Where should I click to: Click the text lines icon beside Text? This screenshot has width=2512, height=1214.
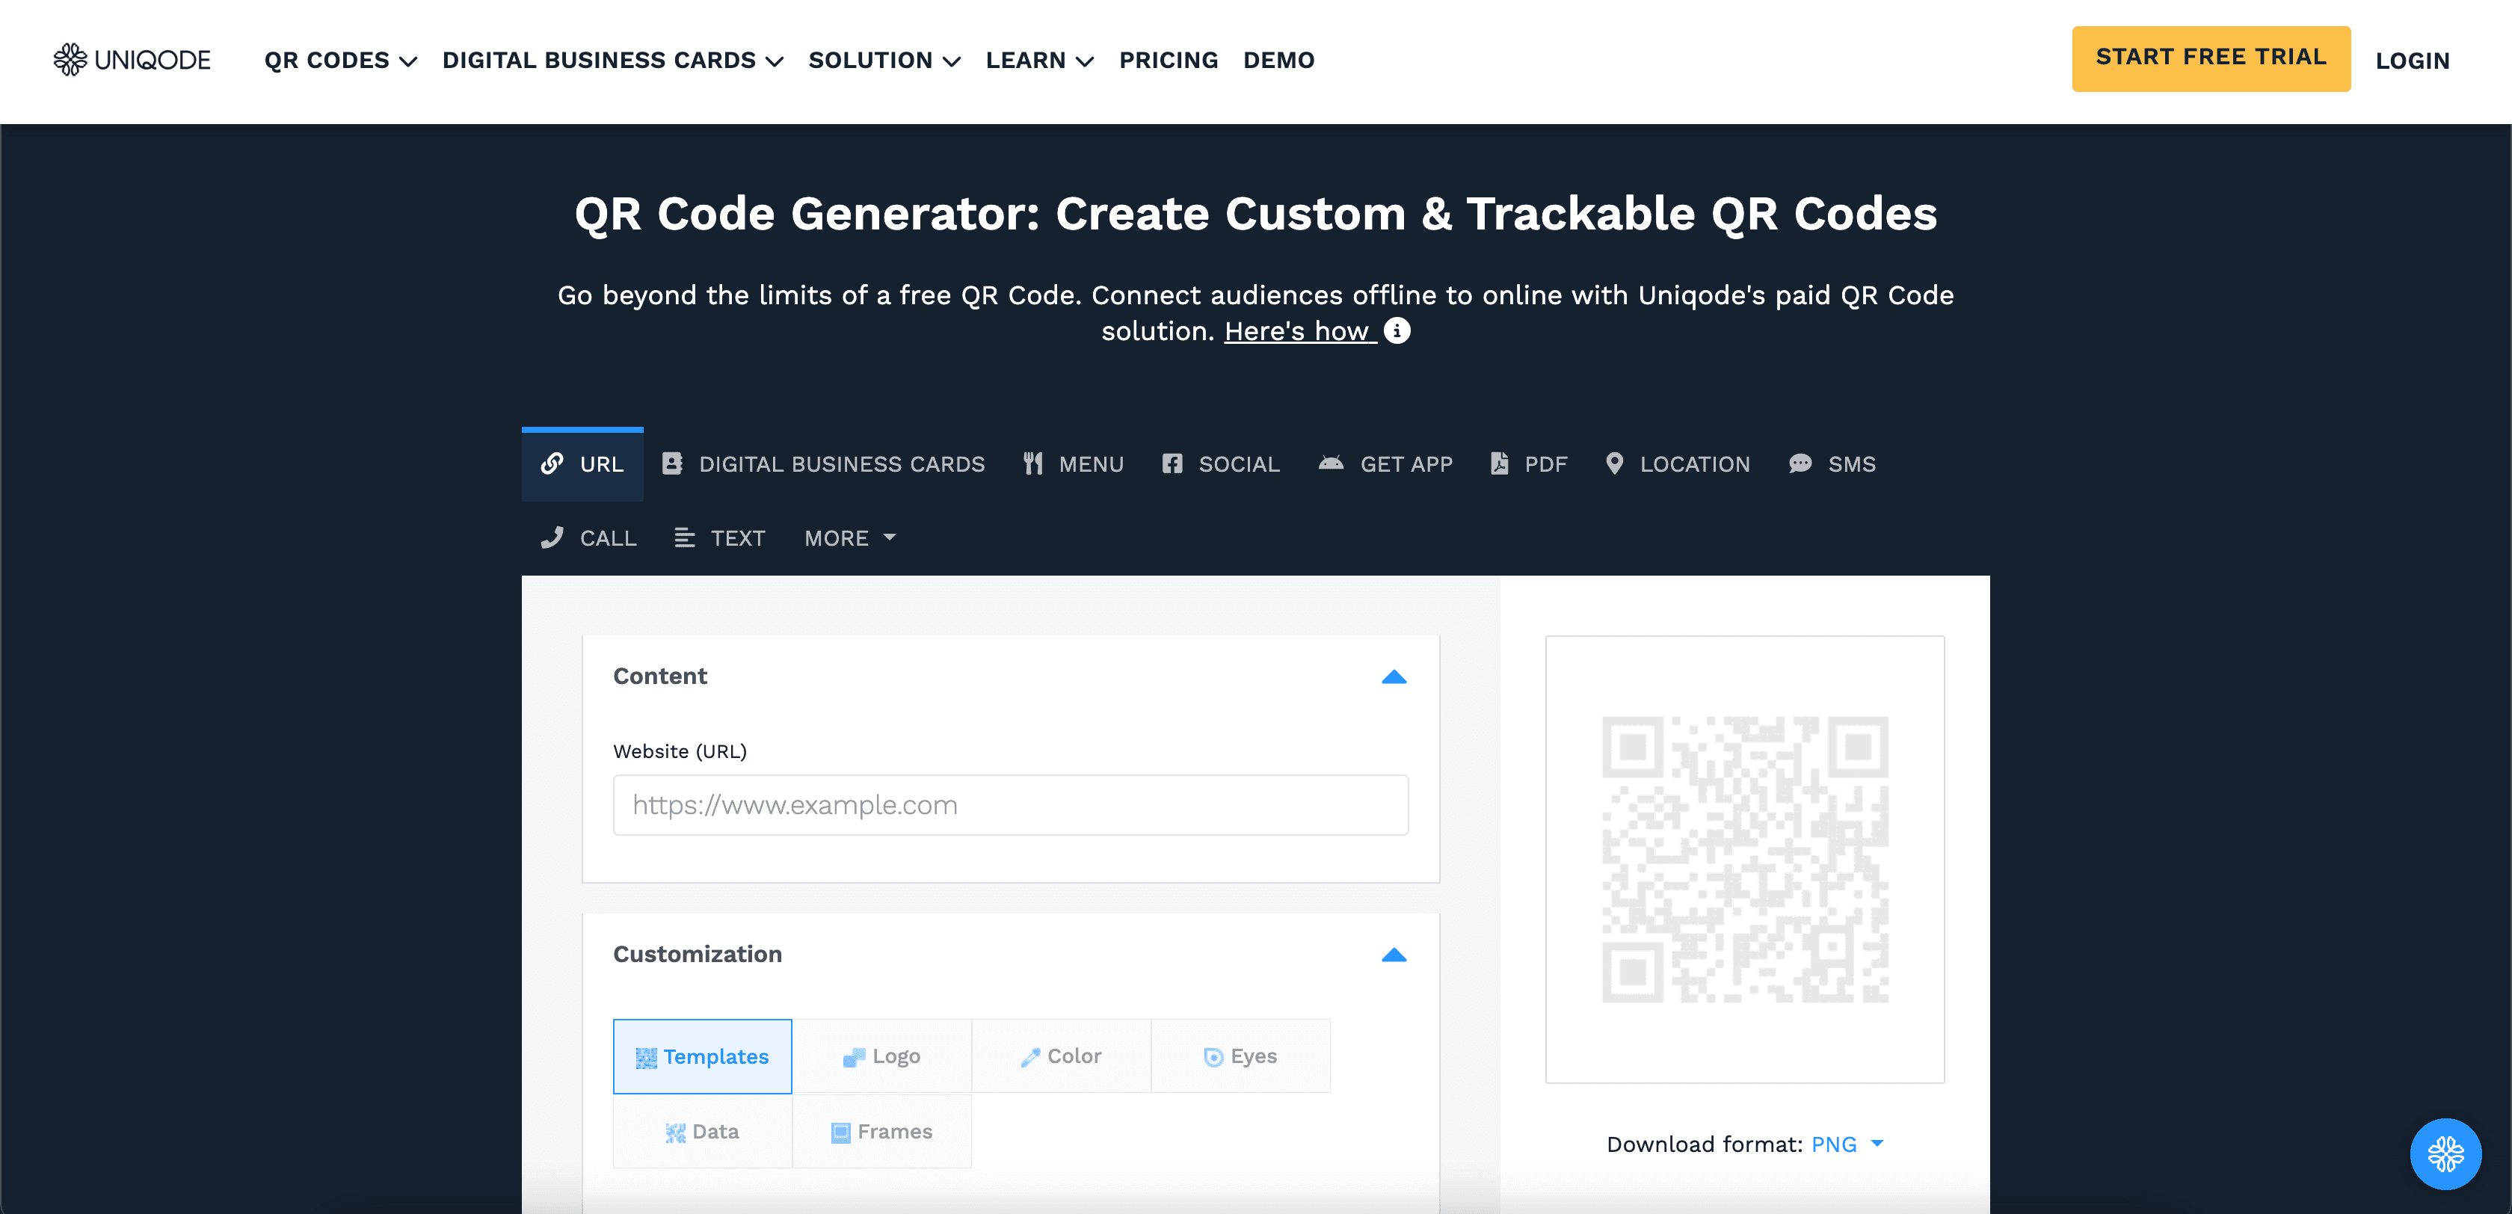[x=685, y=537]
